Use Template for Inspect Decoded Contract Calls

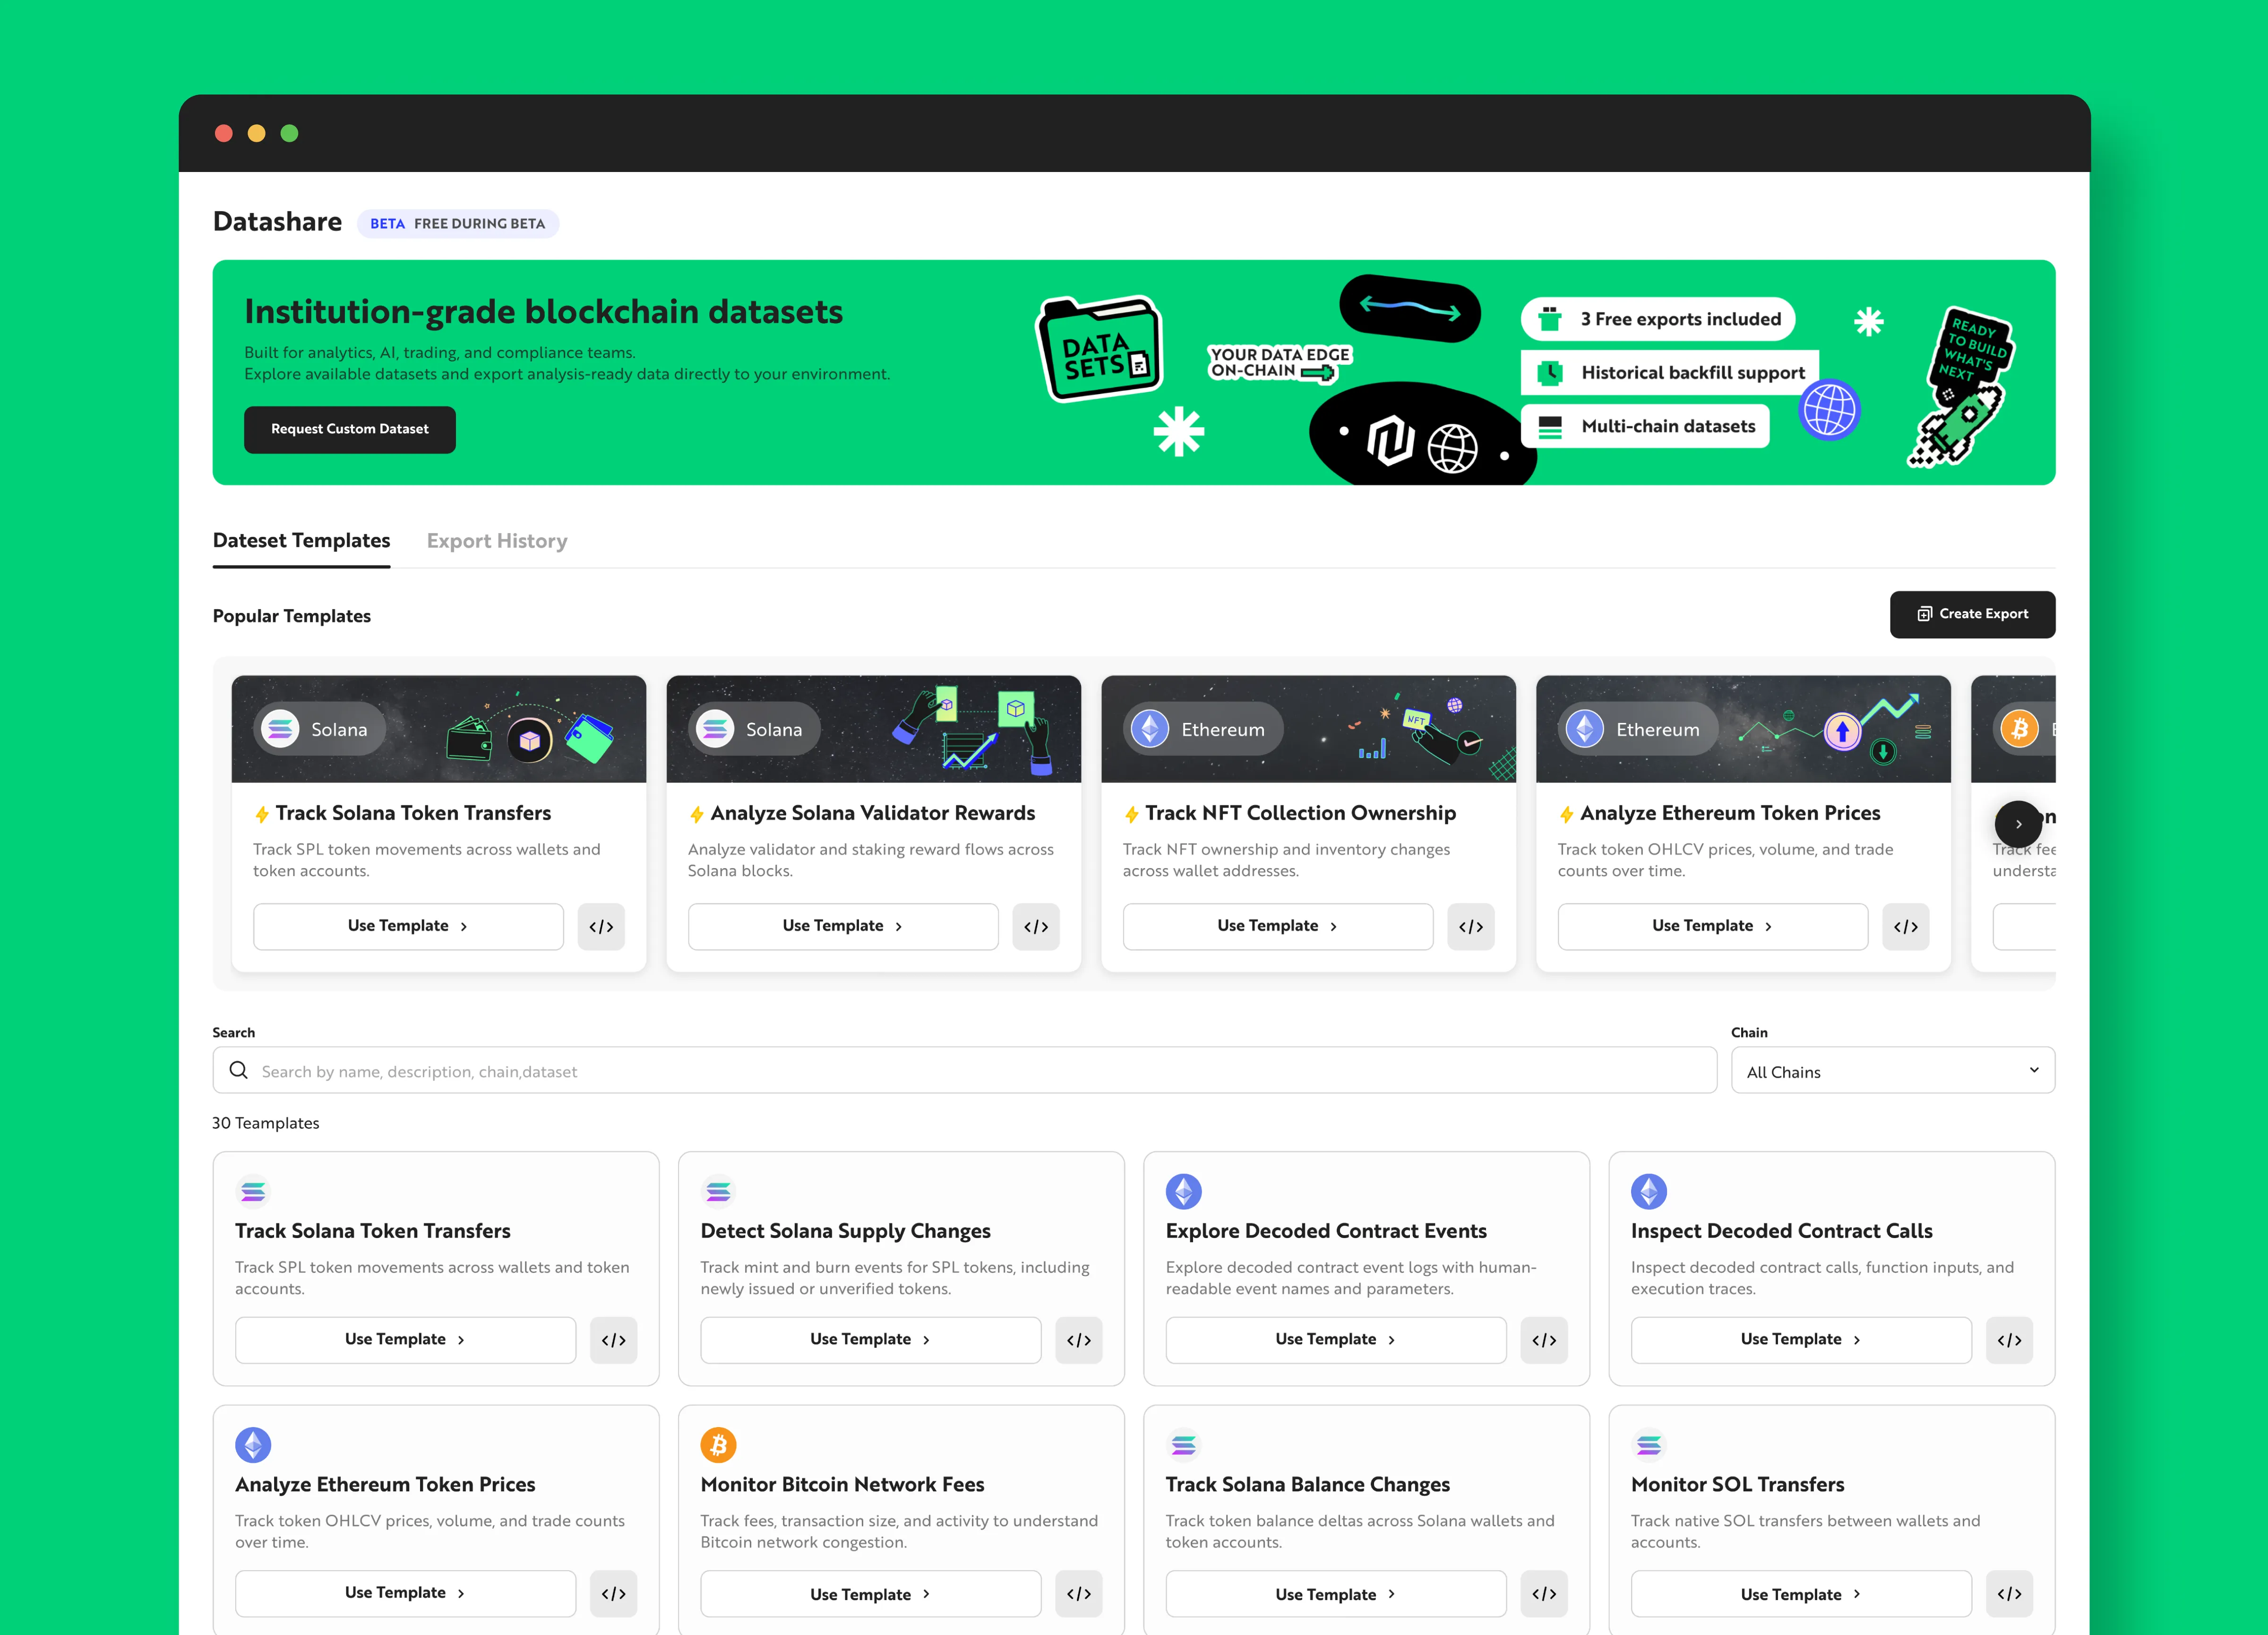[x=1801, y=1340]
